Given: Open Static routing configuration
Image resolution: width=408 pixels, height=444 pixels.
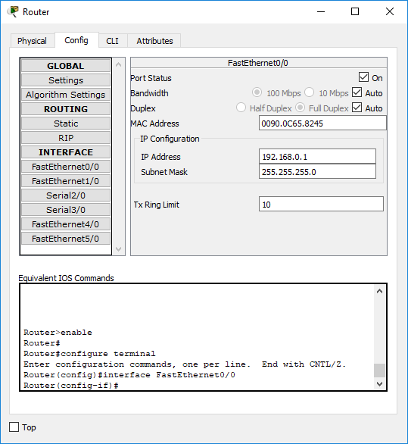Looking at the screenshot, I should tap(66, 124).
